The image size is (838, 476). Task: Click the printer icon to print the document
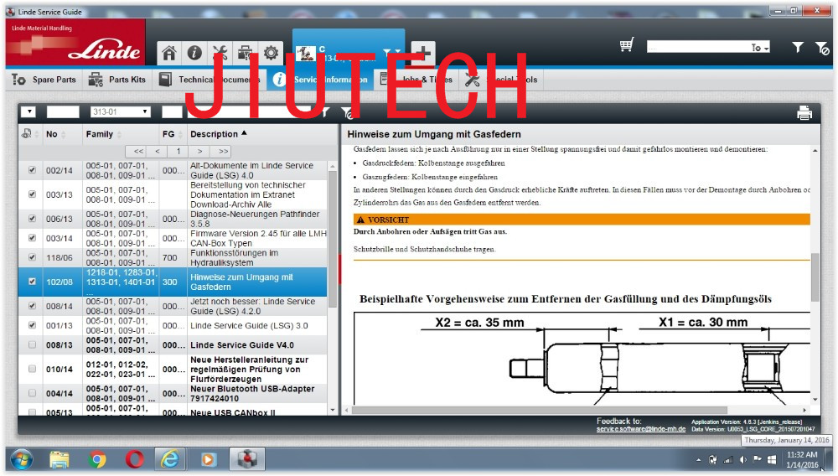(804, 113)
